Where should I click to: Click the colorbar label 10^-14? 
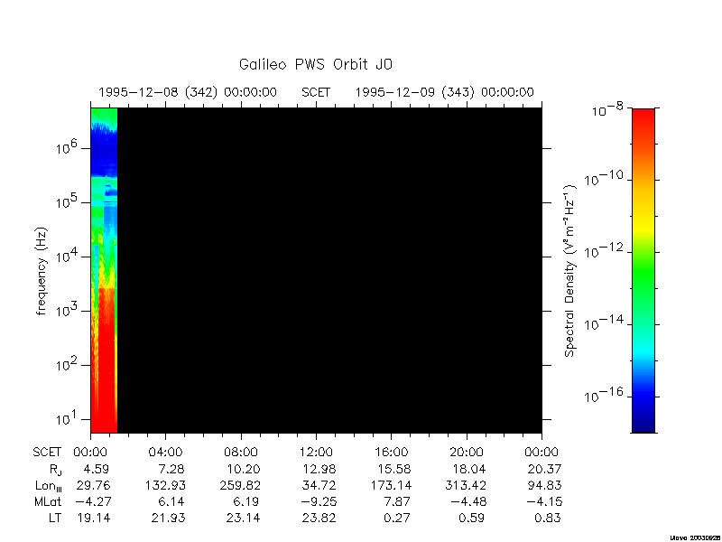click(x=604, y=322)
